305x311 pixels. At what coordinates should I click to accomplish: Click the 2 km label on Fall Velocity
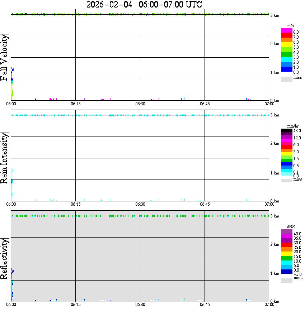pyautogui.click(x=274, y=44)
